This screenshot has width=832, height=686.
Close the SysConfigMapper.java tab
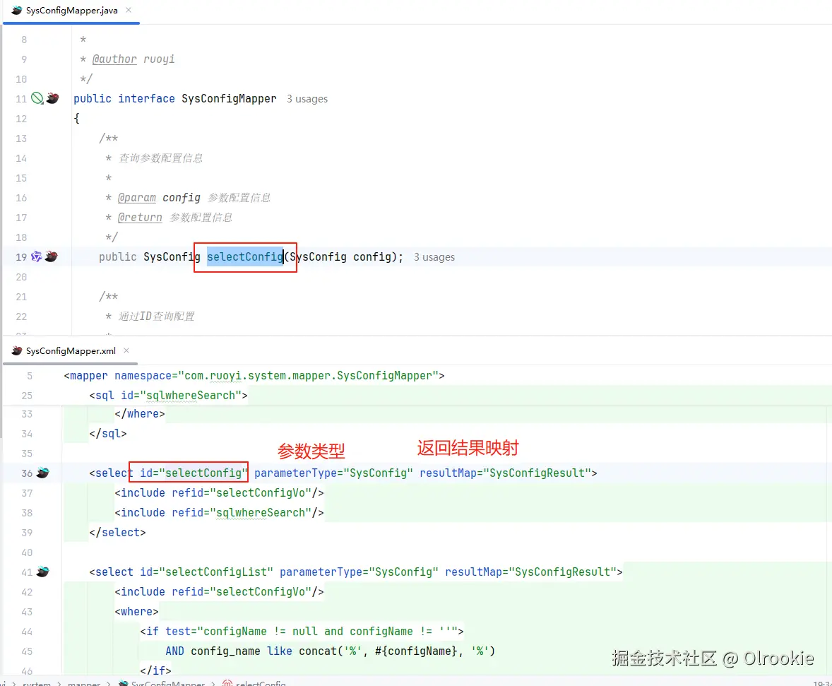[x=129, y=10]
